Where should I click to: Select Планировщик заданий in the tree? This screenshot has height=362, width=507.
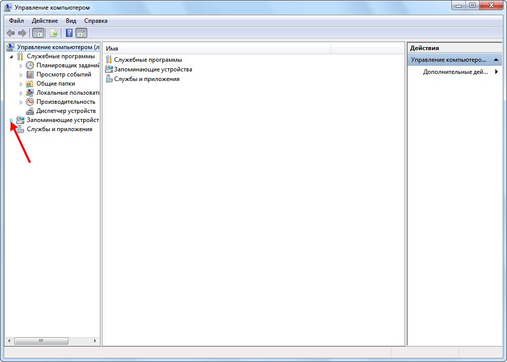[x=67, y=65]
